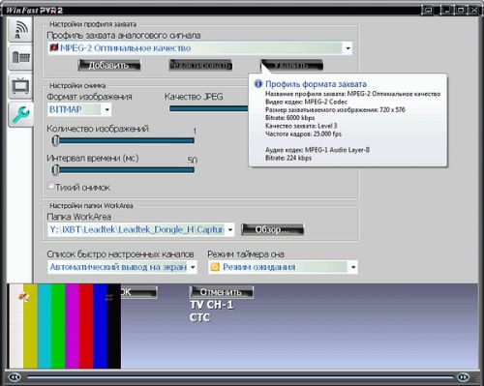Open the WorkArea folder path dropdown

tap(141, 229)
